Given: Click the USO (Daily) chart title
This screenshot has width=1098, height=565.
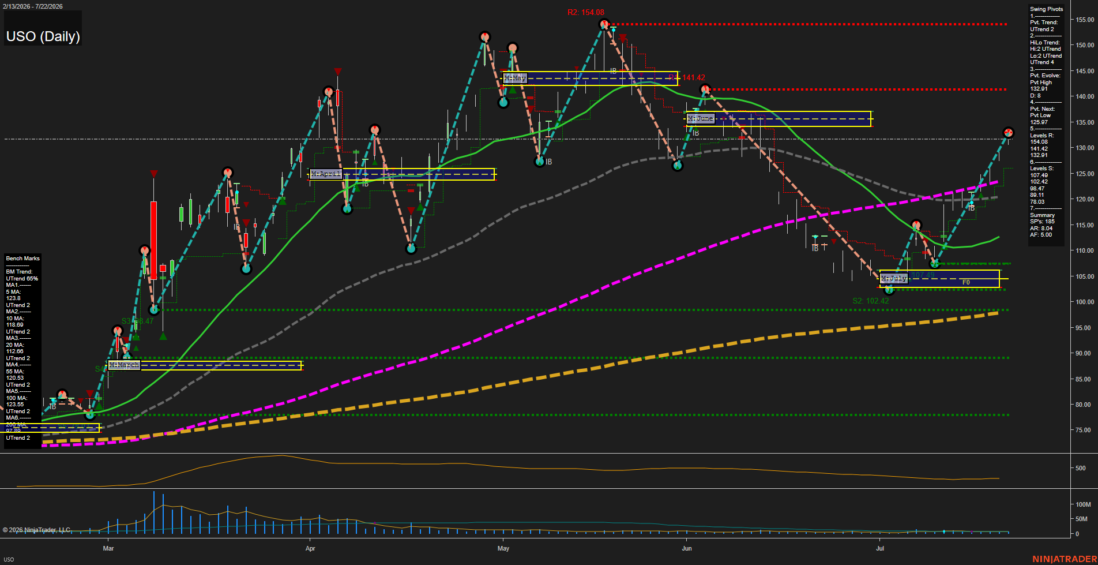Looking at the screenshot, I should point(43,36).
